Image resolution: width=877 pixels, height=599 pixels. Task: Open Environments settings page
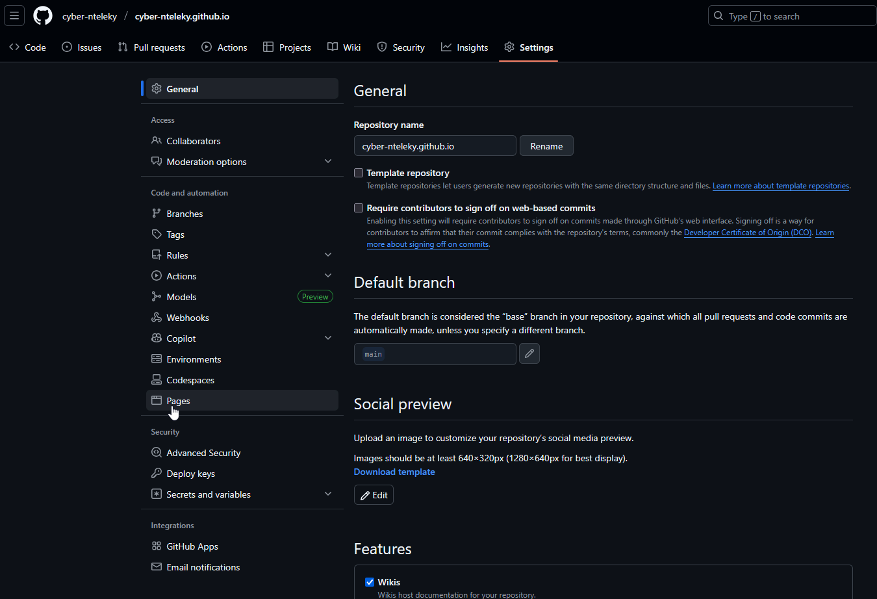tap(242, 359)
